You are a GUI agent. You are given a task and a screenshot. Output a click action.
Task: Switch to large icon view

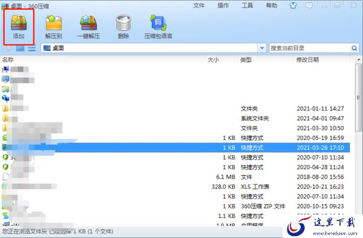[x=20, y=48]
